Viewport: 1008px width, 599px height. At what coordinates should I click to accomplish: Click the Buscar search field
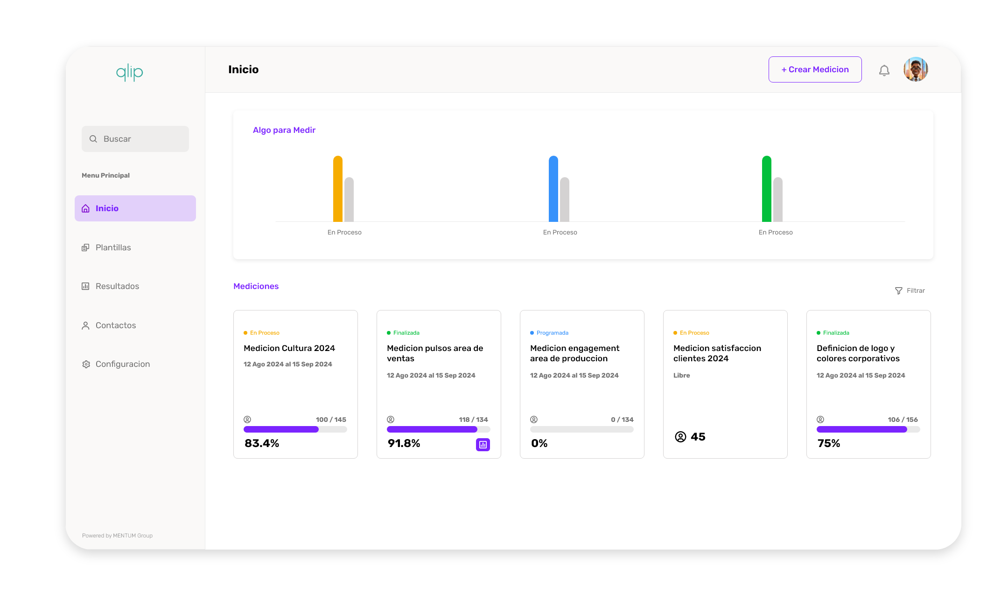point(135,139)
